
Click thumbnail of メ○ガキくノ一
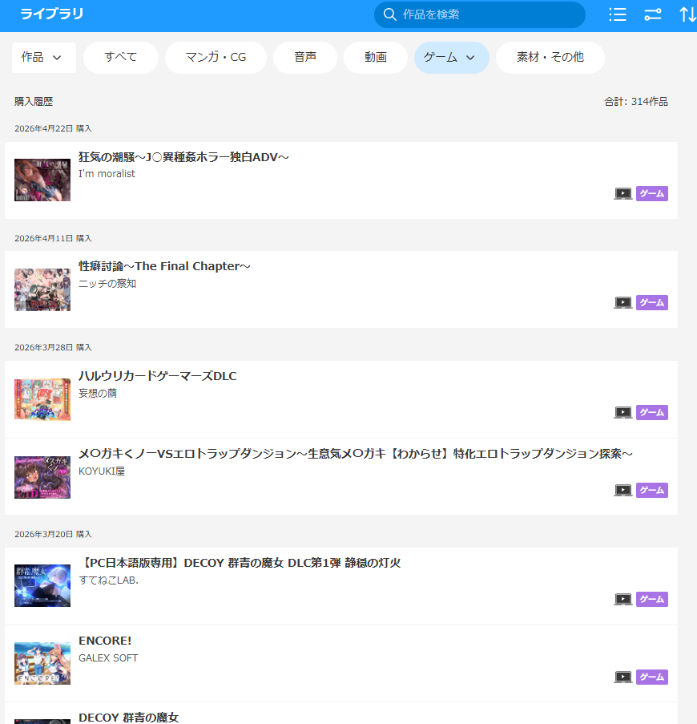pos(42,477)
